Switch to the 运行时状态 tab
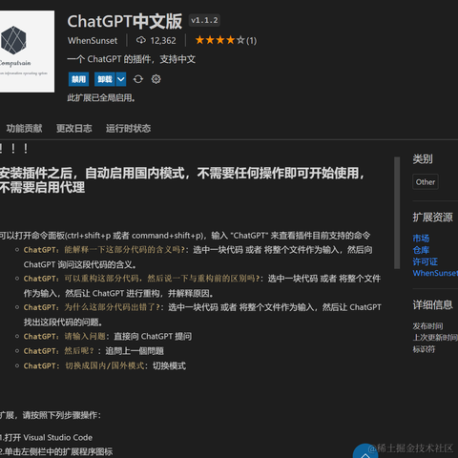458x458 pixels. coord(128,129)
